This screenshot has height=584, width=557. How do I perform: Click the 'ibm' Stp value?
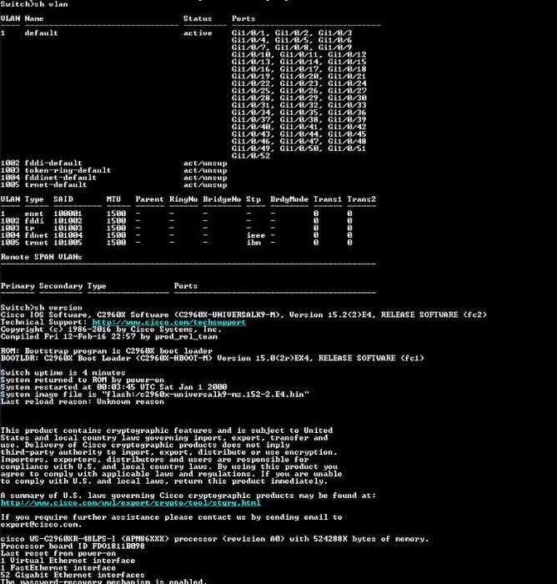click(x=253, y=243)
